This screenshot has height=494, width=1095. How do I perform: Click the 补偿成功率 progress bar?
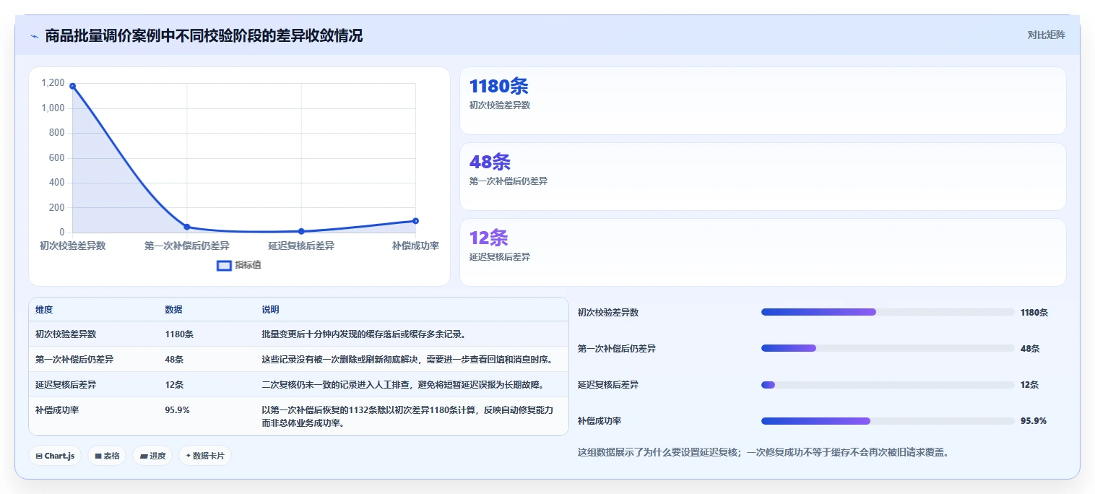click(888, 420)
